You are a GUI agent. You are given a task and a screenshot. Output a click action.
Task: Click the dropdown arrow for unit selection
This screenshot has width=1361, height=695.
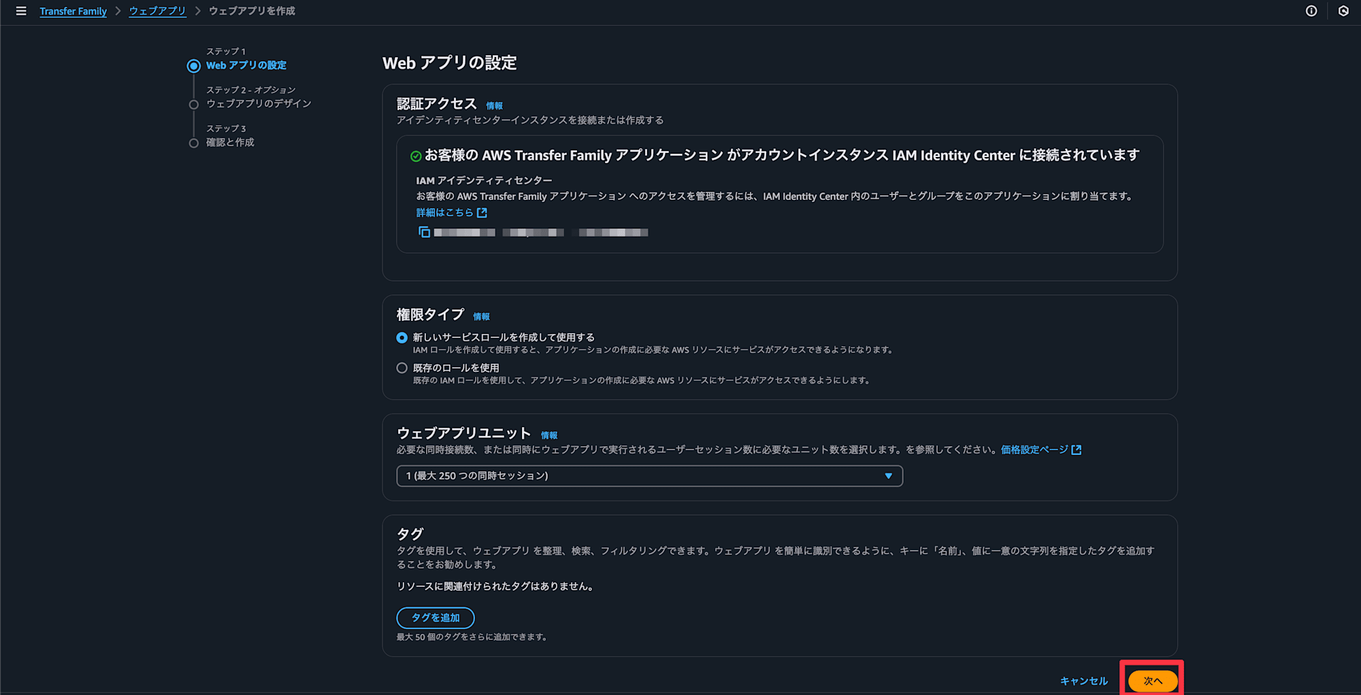pos(888,476)
